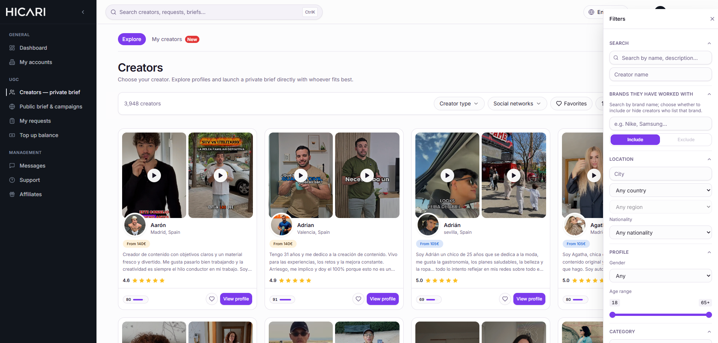Screen dimensions: 718x343
Task: Switch to the Explore tab
Action: click(132, 39)
